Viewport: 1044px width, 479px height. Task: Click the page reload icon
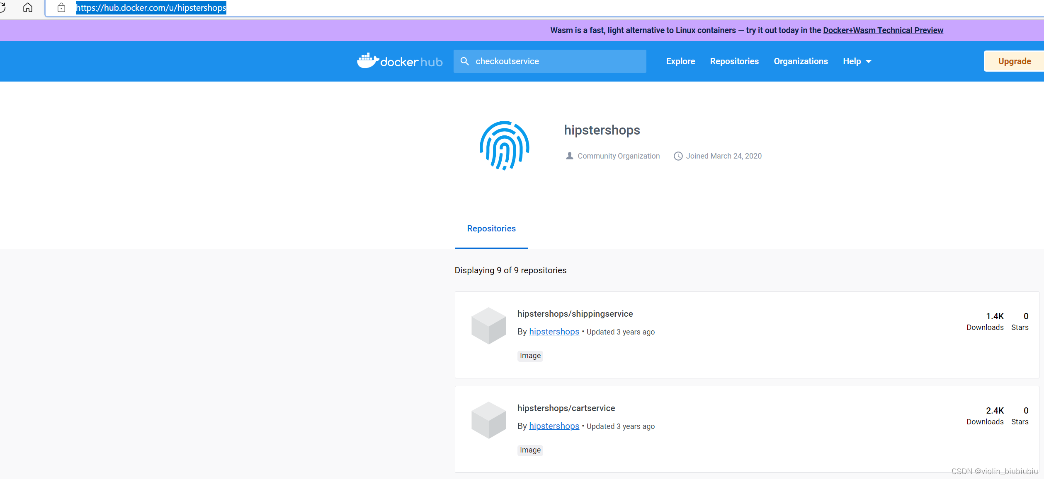pyautogui.click(x=3, y=7)
